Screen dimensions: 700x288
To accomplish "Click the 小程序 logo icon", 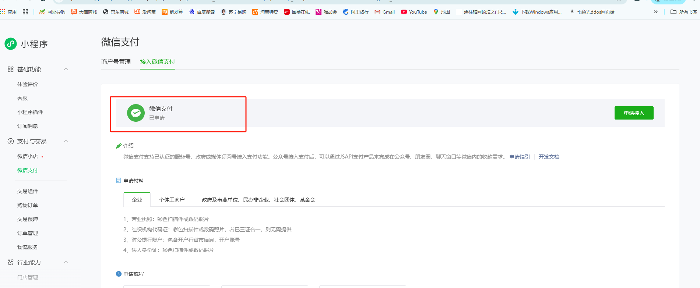I will click(11, 44).
